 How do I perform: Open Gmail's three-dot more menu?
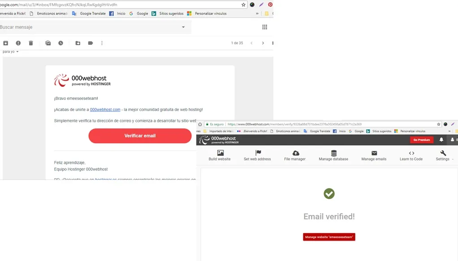click(102, 43)
